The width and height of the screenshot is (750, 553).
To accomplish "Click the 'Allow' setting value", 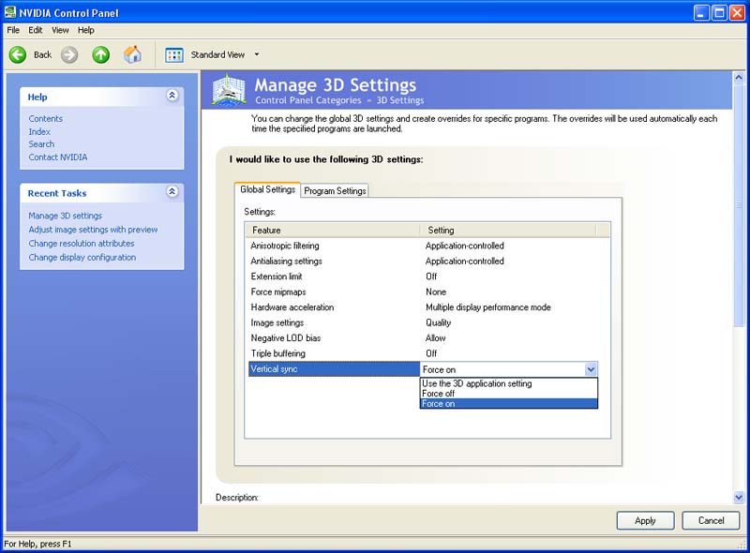I will coord(436,337).
